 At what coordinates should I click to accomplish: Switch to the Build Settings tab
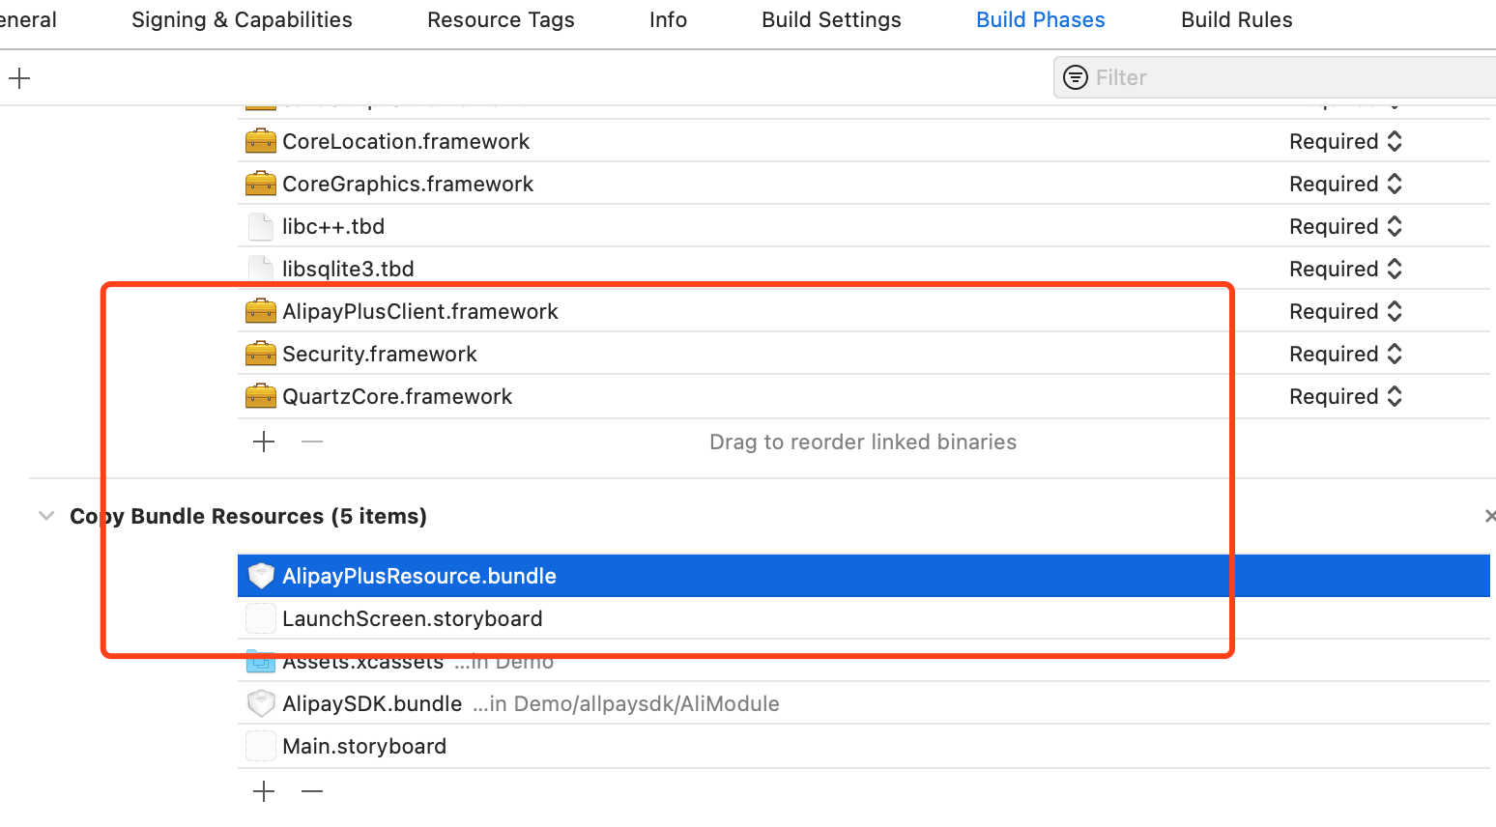(830, 20)
